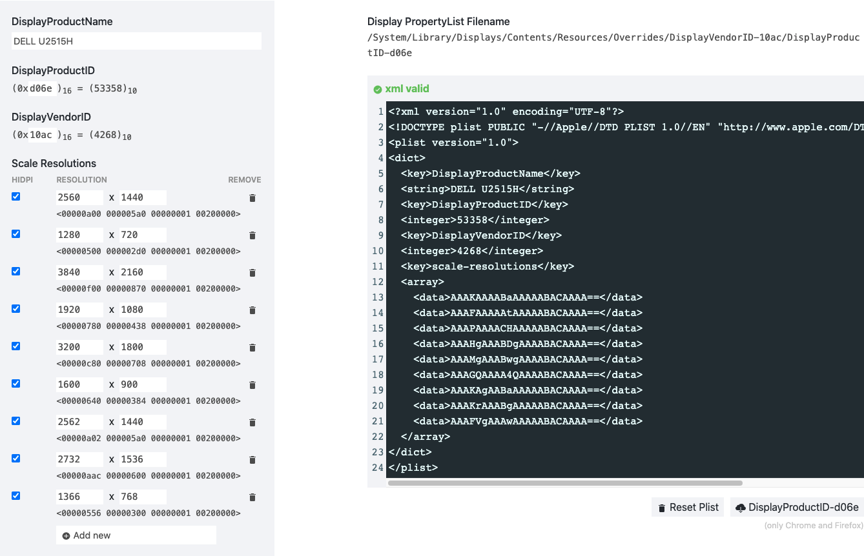Edit the DisplayVendorID hex value field

(41, 135)
